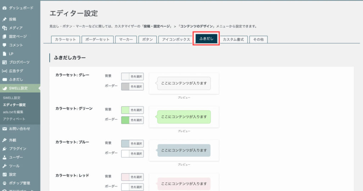Click the envelope icon for お問い合わせ
Image resolution: width=363 pixels, height=191 pixels.
(x=5, y=129)
